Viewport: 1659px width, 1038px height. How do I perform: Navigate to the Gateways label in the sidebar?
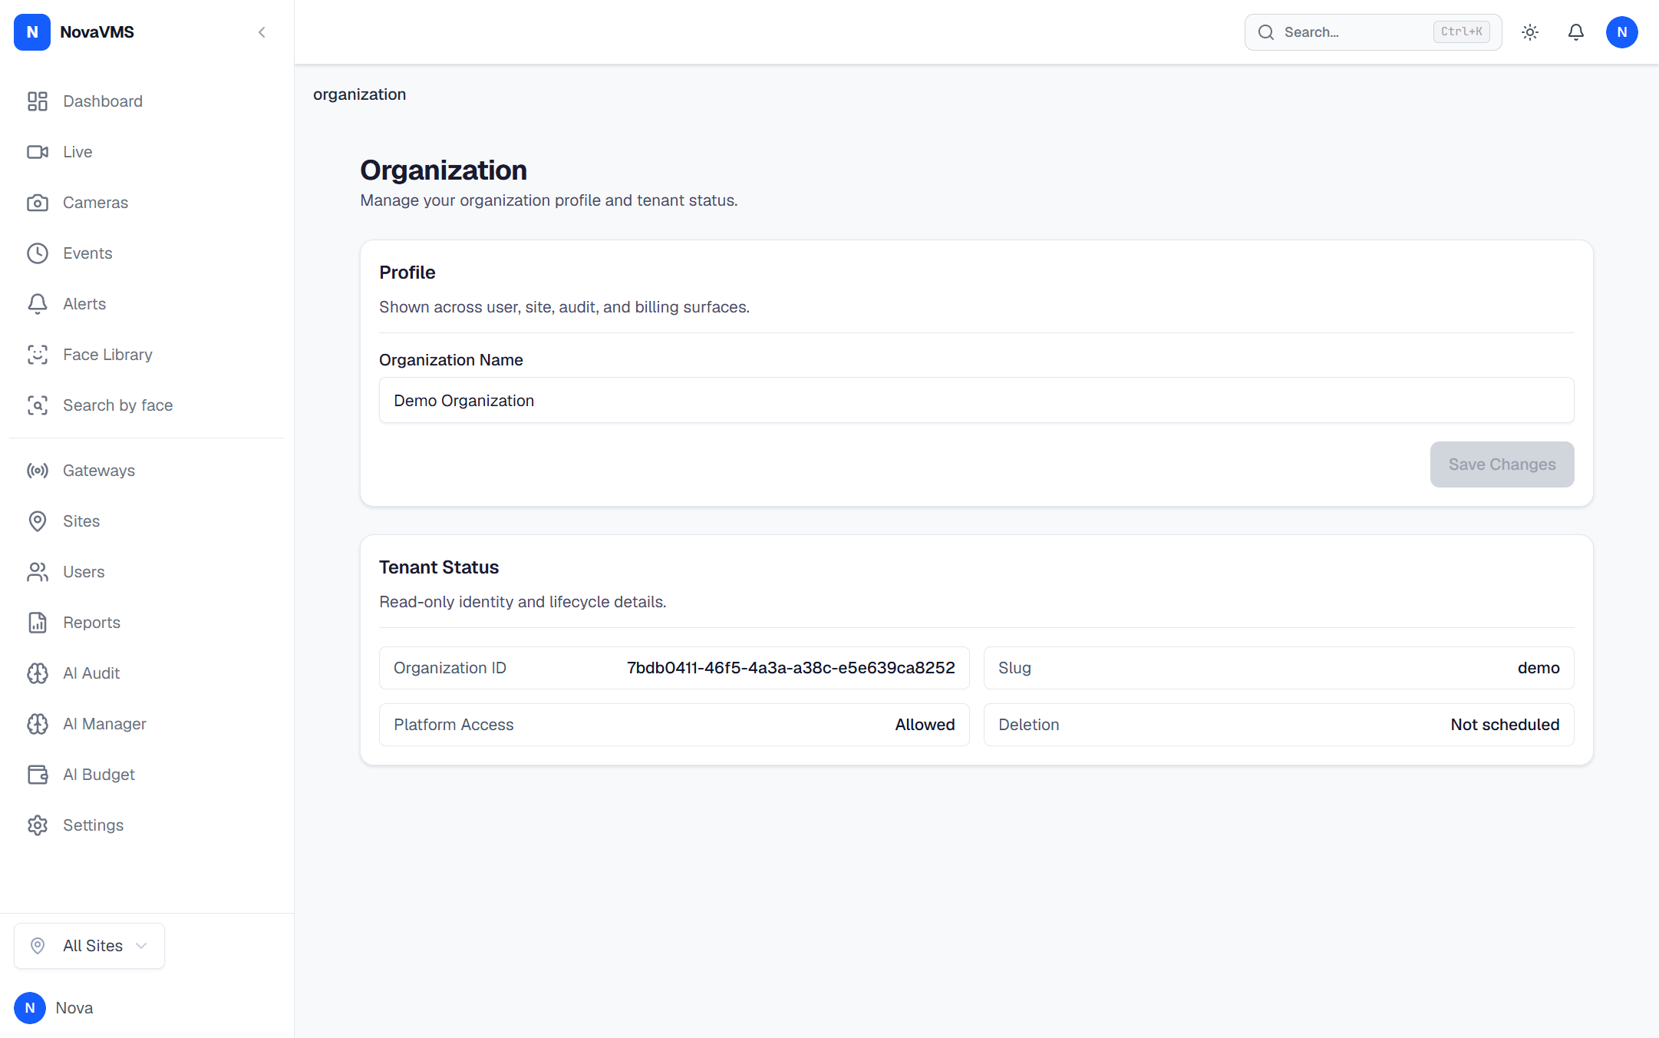(x=99, y=471)
